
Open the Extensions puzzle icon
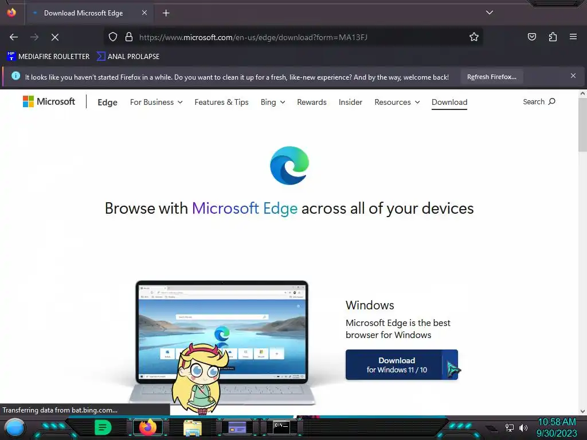553,37
